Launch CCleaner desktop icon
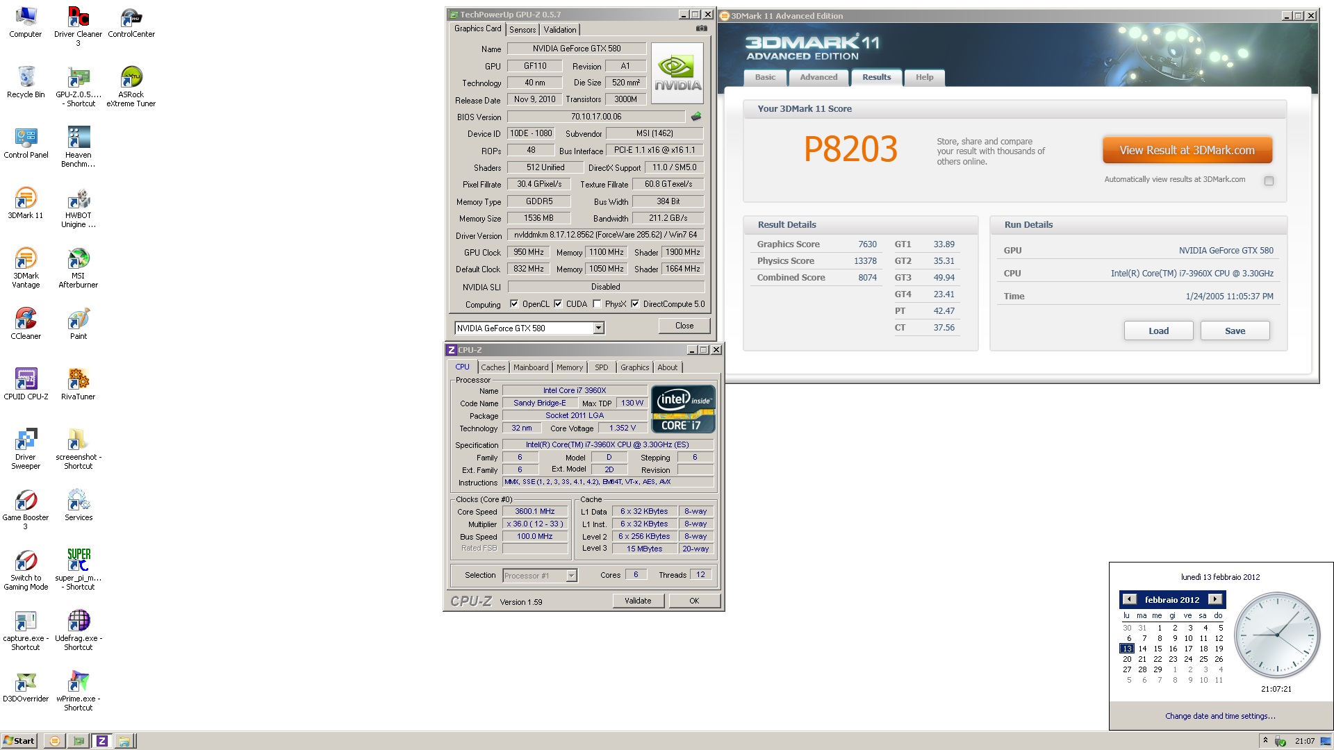 coord(26,324)
